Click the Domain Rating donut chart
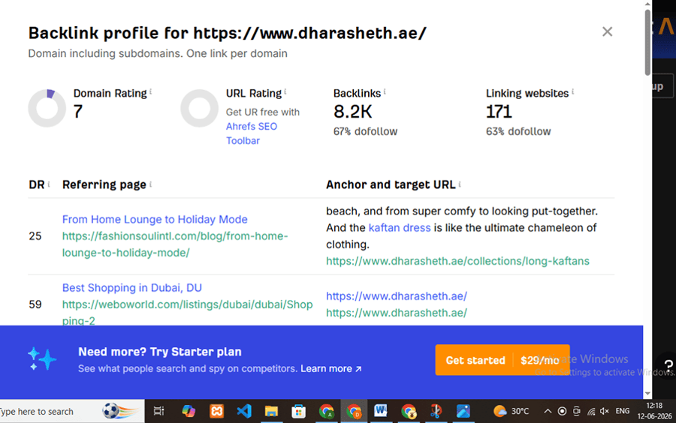 point(47,108)
